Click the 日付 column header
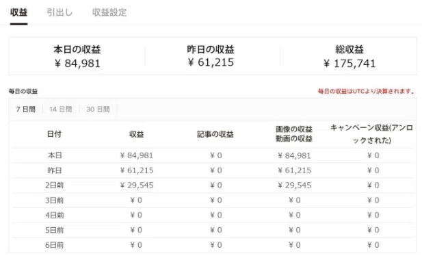Image resolution: width=422 pixels, height=256 pixels. pyautogui.click(x=54, y=134)
